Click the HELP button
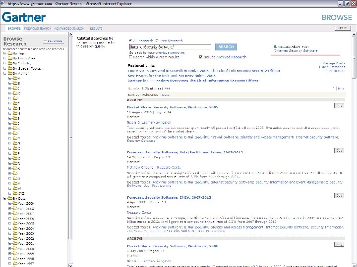 343,28
